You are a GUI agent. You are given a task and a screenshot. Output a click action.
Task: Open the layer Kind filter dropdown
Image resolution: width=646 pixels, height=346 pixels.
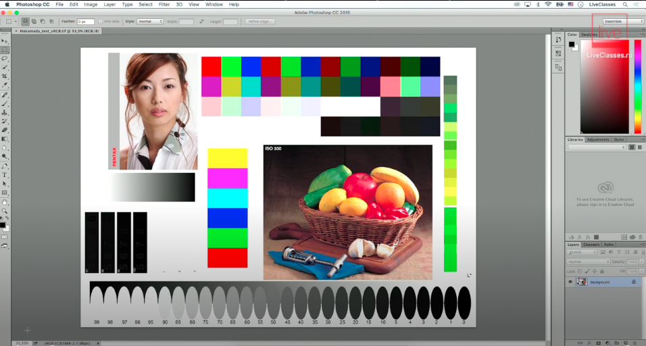(x=582, y=252)
